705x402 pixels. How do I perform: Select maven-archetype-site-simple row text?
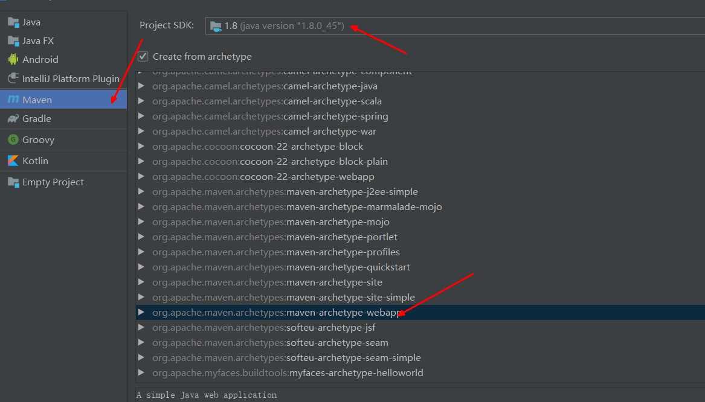click(283, 298)
